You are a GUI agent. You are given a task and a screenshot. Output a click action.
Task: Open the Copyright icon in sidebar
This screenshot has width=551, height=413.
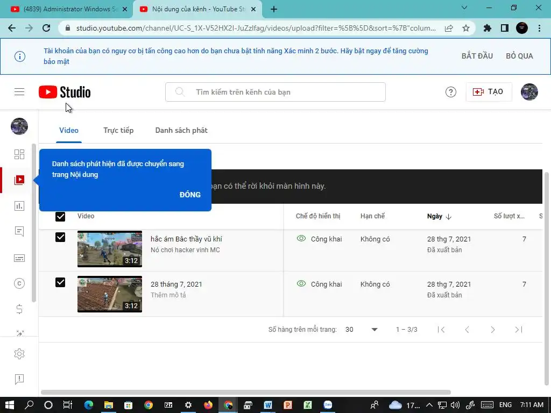pyautogui.click(x=19, y=283)
